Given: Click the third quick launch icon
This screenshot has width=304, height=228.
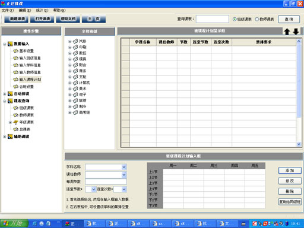Looking at the screenshot, I should pos(48,224).
